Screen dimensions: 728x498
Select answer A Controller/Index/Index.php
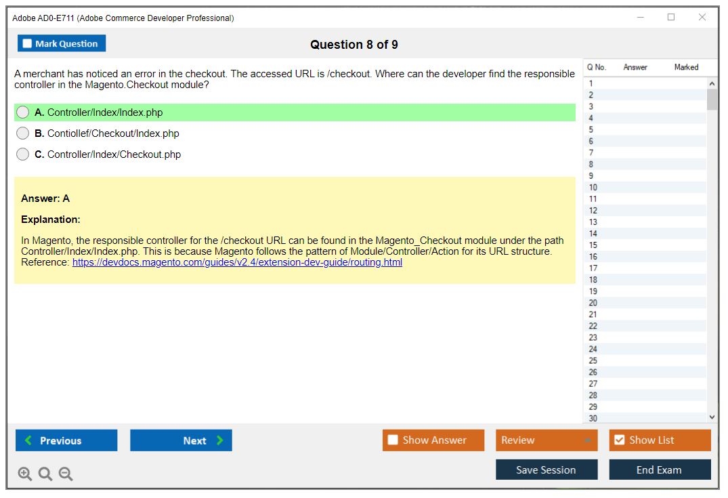[23, 112]
